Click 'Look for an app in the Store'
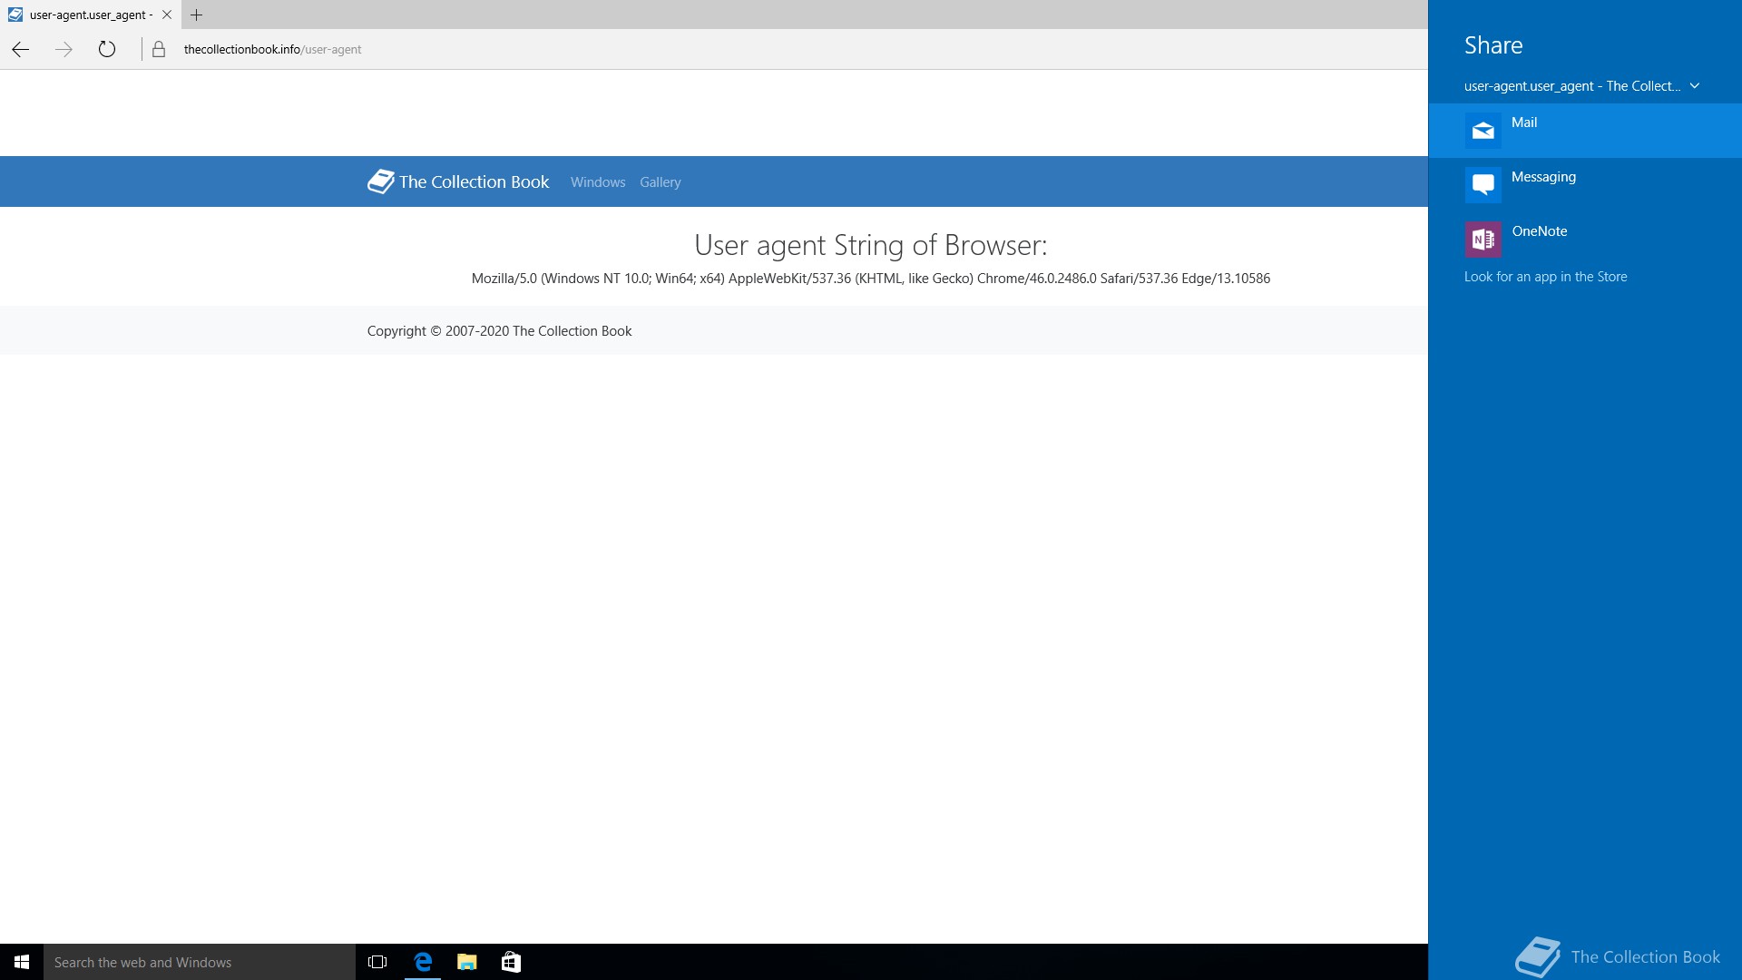Image resolution: width=1742 pixels, height=980 pixels. (x=1545, y=277)
